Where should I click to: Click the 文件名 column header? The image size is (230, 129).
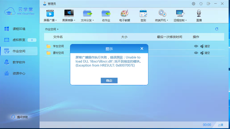click(58, 37)
